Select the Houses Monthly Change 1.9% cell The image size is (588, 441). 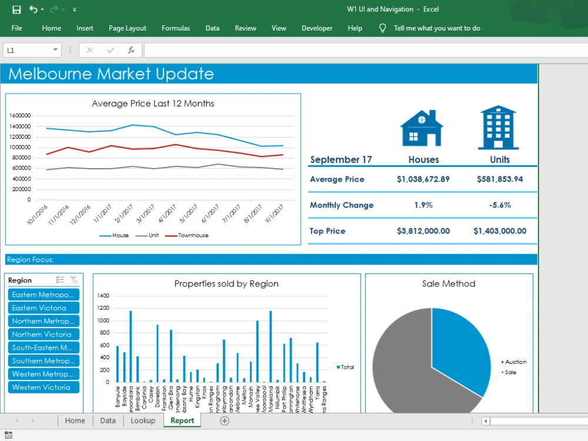tap(423, 205)
